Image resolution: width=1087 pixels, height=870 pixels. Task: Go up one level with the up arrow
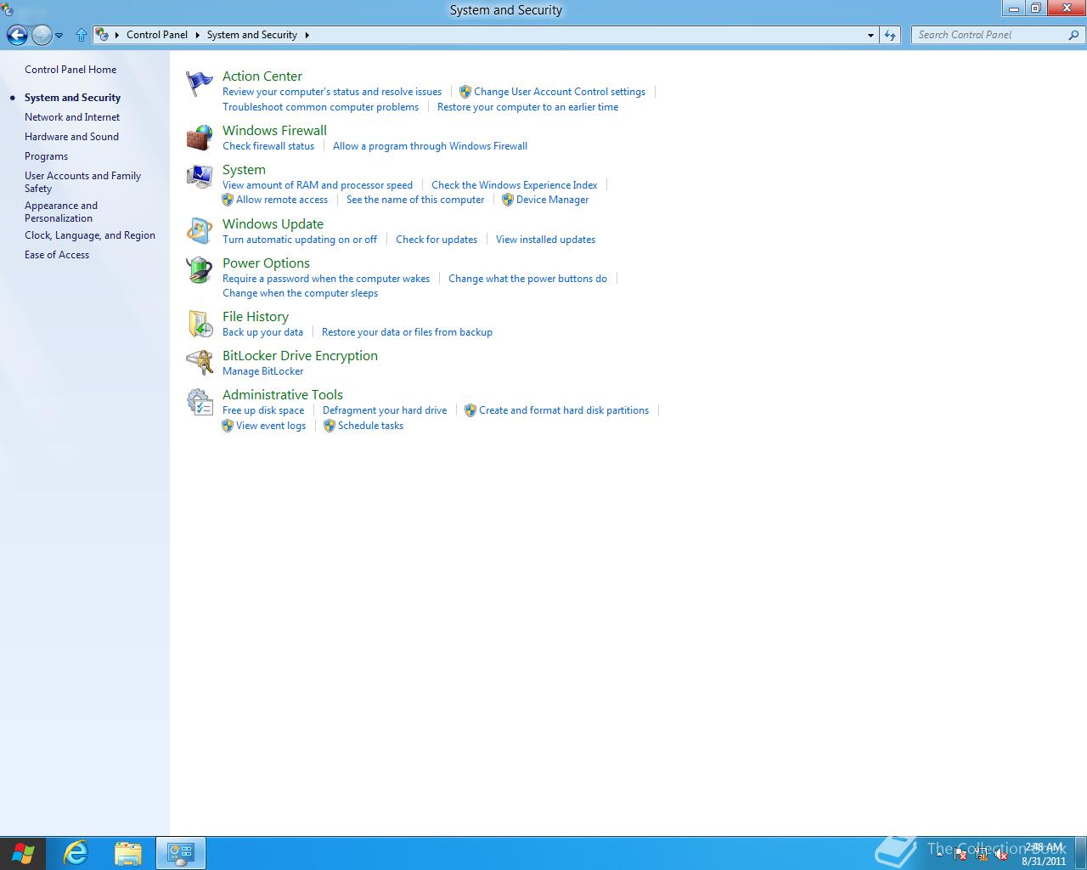tap(82, 35)
